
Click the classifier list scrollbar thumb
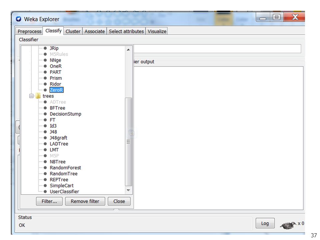tap(128, 142)
